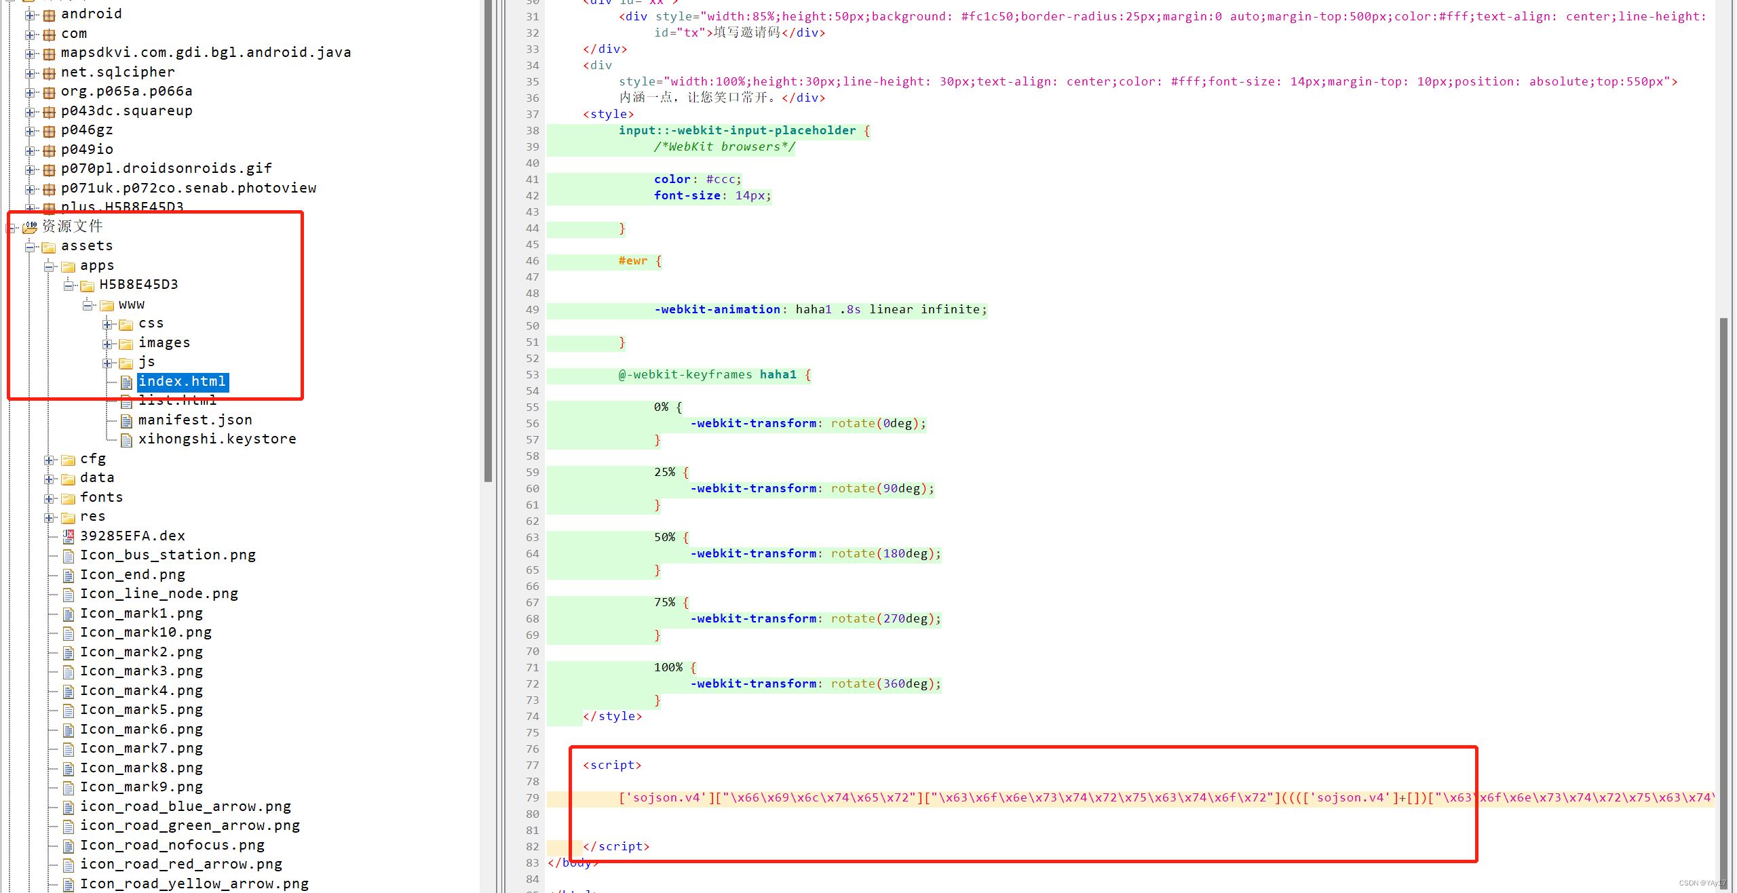Expand the images folder
The image size is (1737, 893).
click(107, 344)
